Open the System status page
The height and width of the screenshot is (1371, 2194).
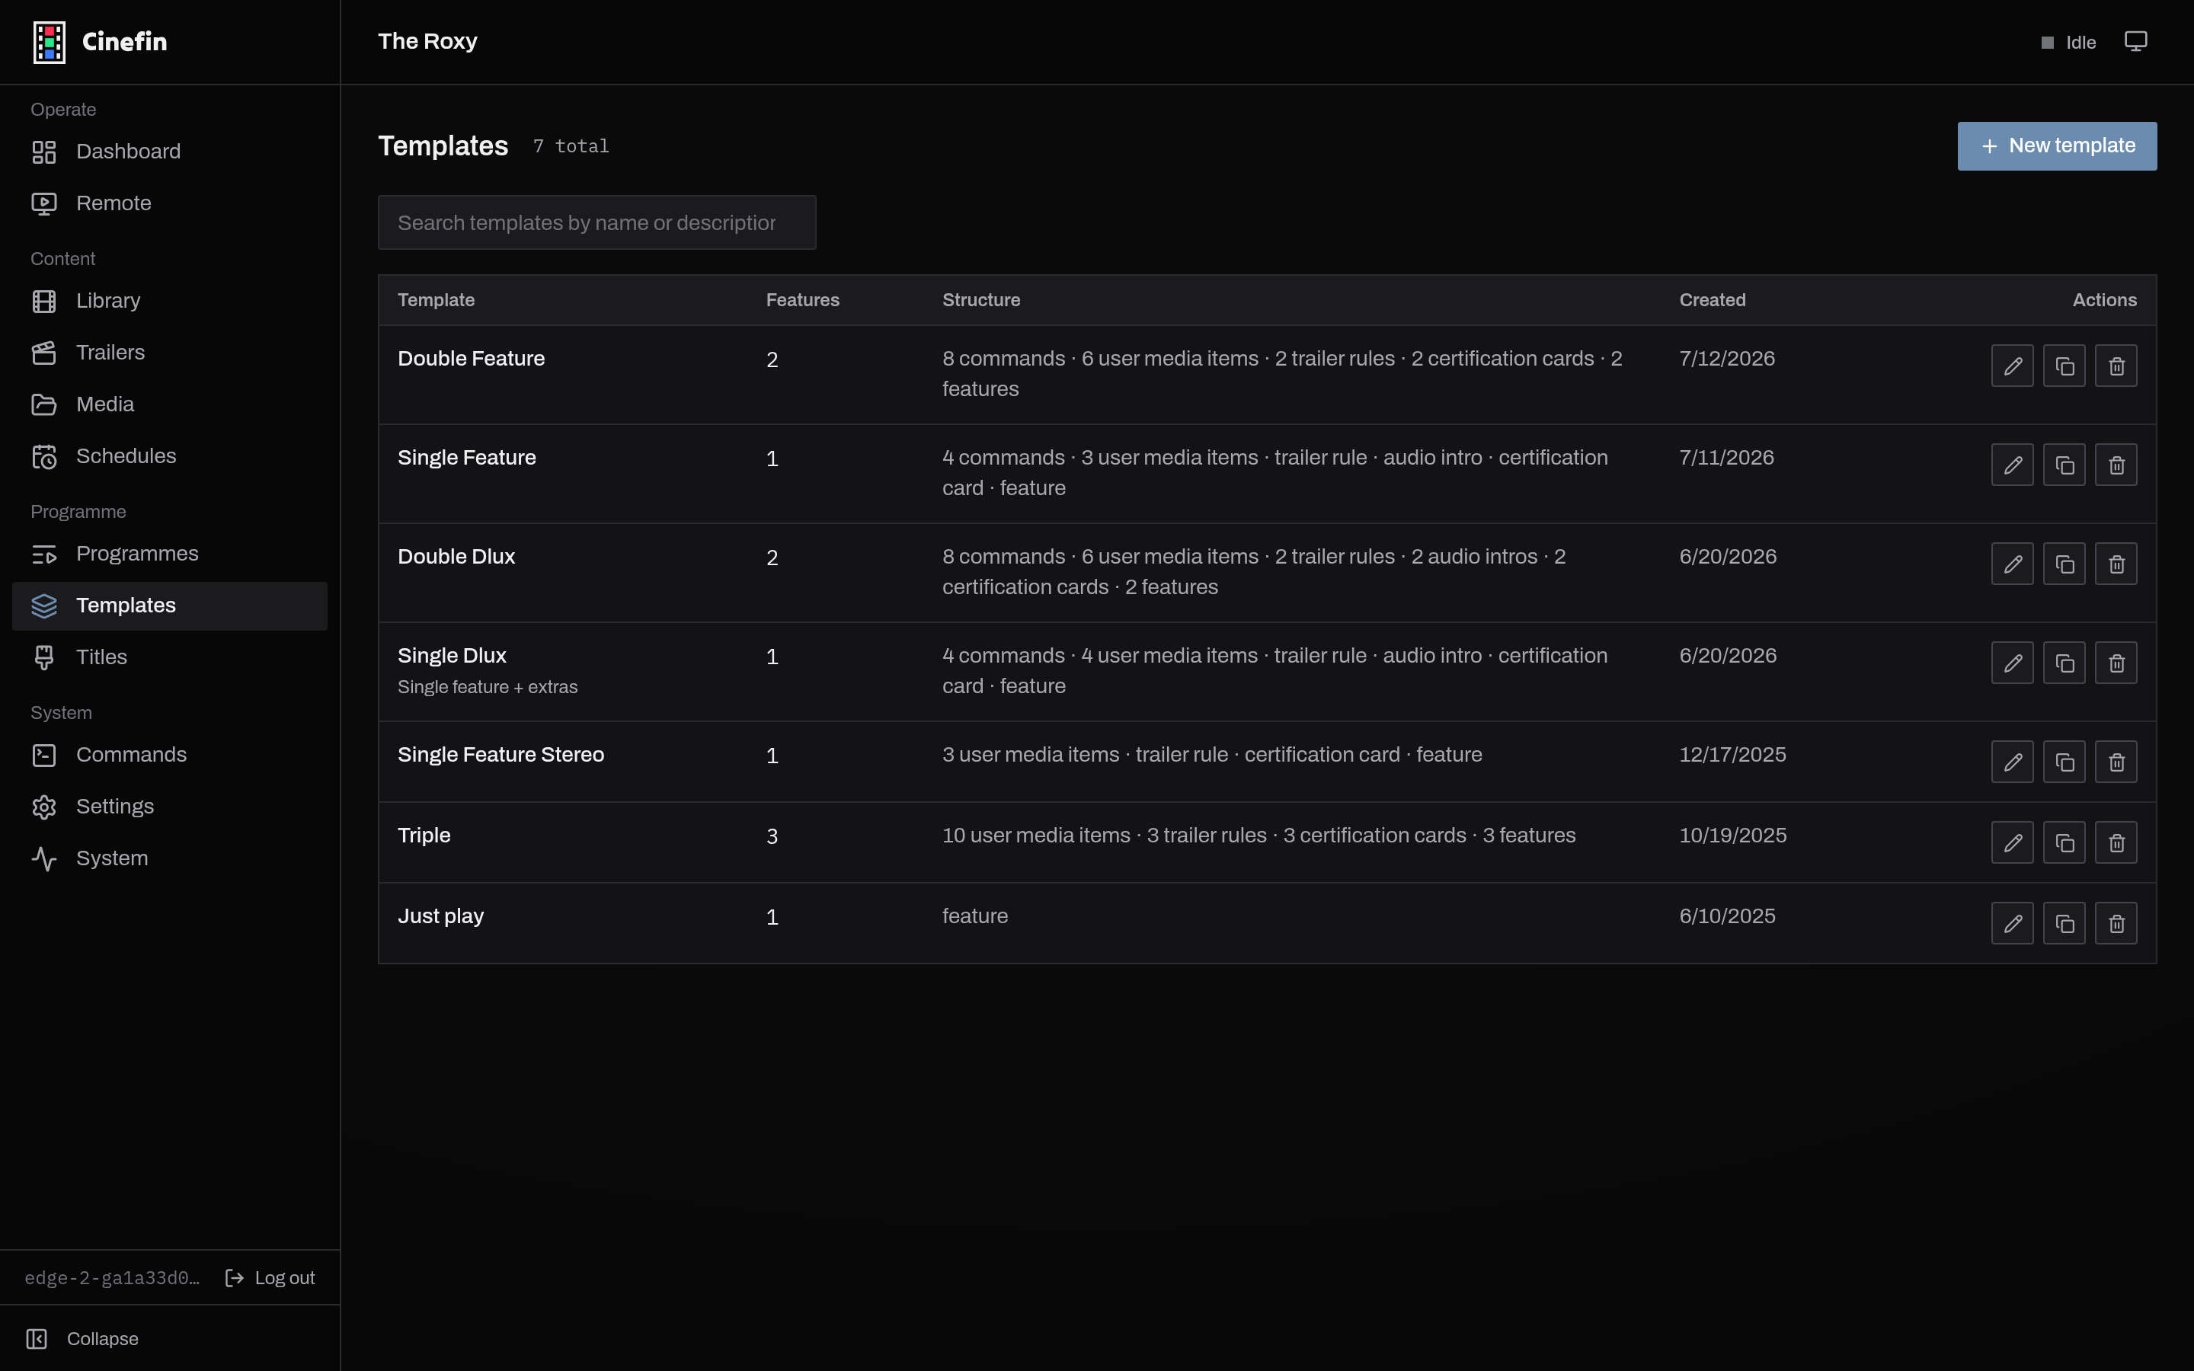click(170, 858)
